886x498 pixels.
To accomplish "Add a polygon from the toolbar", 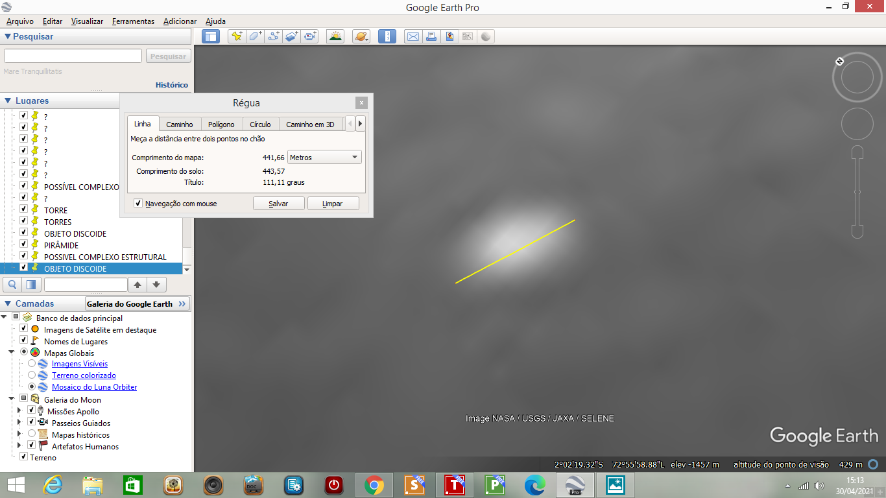I will (x=255, y=36).
